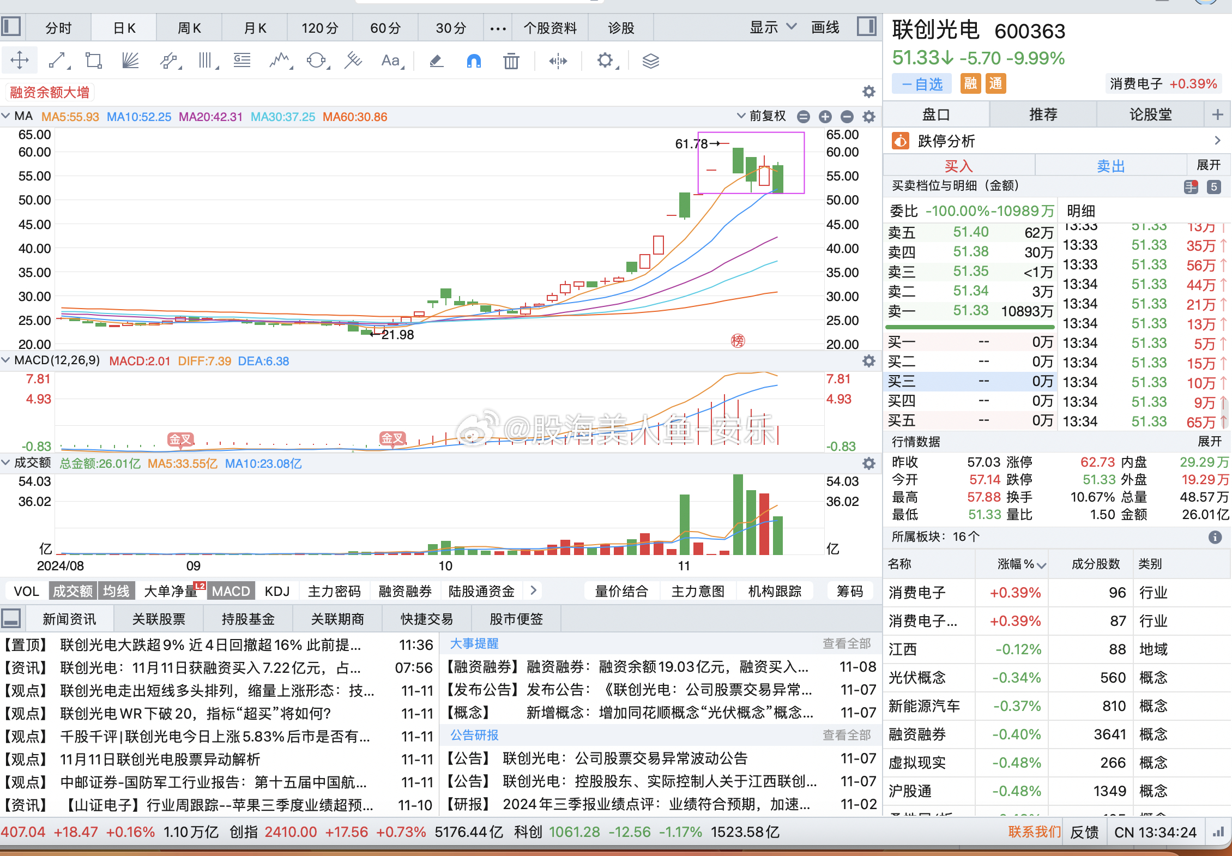Screen dimensions: 1232x856
Task: Toggle the 5-level depth button
Action: tap(1213, 187)
